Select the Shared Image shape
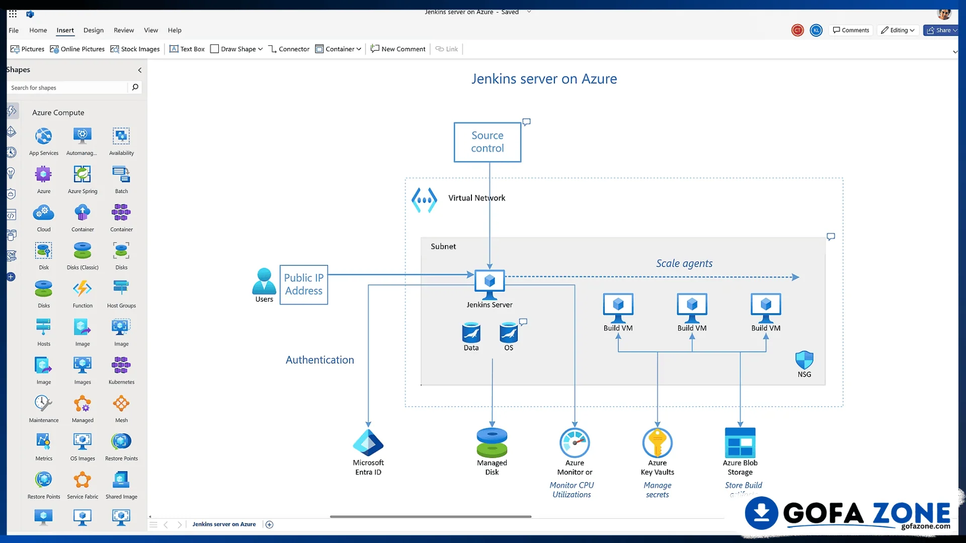Image resolution: width=966 pixels, height=543 pixels. (x=121, y=485)
